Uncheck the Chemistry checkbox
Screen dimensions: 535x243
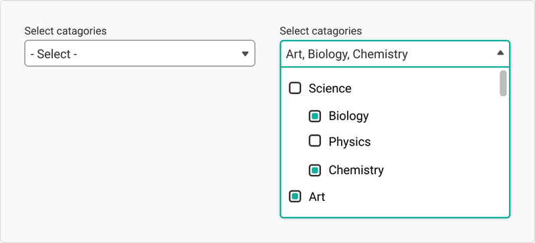[314, 170]
